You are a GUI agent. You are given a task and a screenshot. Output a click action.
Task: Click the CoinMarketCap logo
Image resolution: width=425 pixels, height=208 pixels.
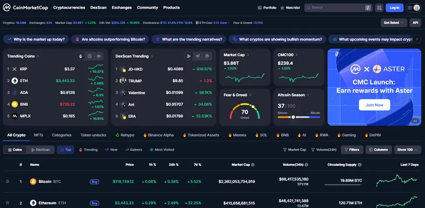(25, 7)
